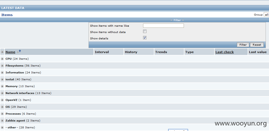Focus the Show items with name like field
269x131 pixels.
click(x=163, y=26)
